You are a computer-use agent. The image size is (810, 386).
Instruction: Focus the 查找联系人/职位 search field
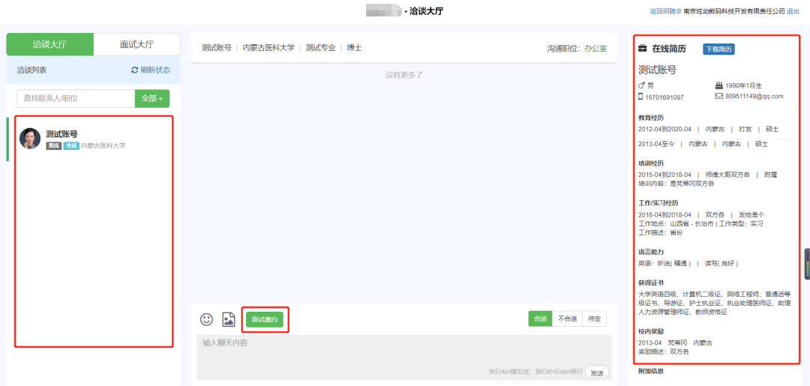pyautogui.click(x=75, y=98)
